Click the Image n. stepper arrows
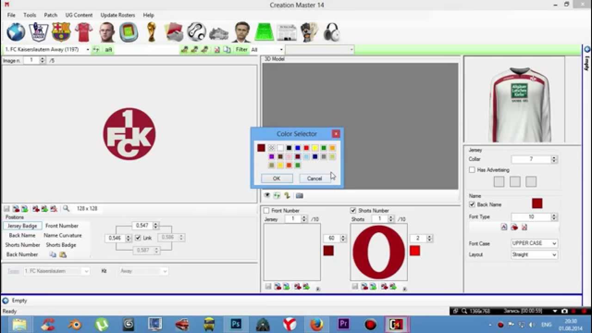Screen dimensions: 592x333 point(42,60)
